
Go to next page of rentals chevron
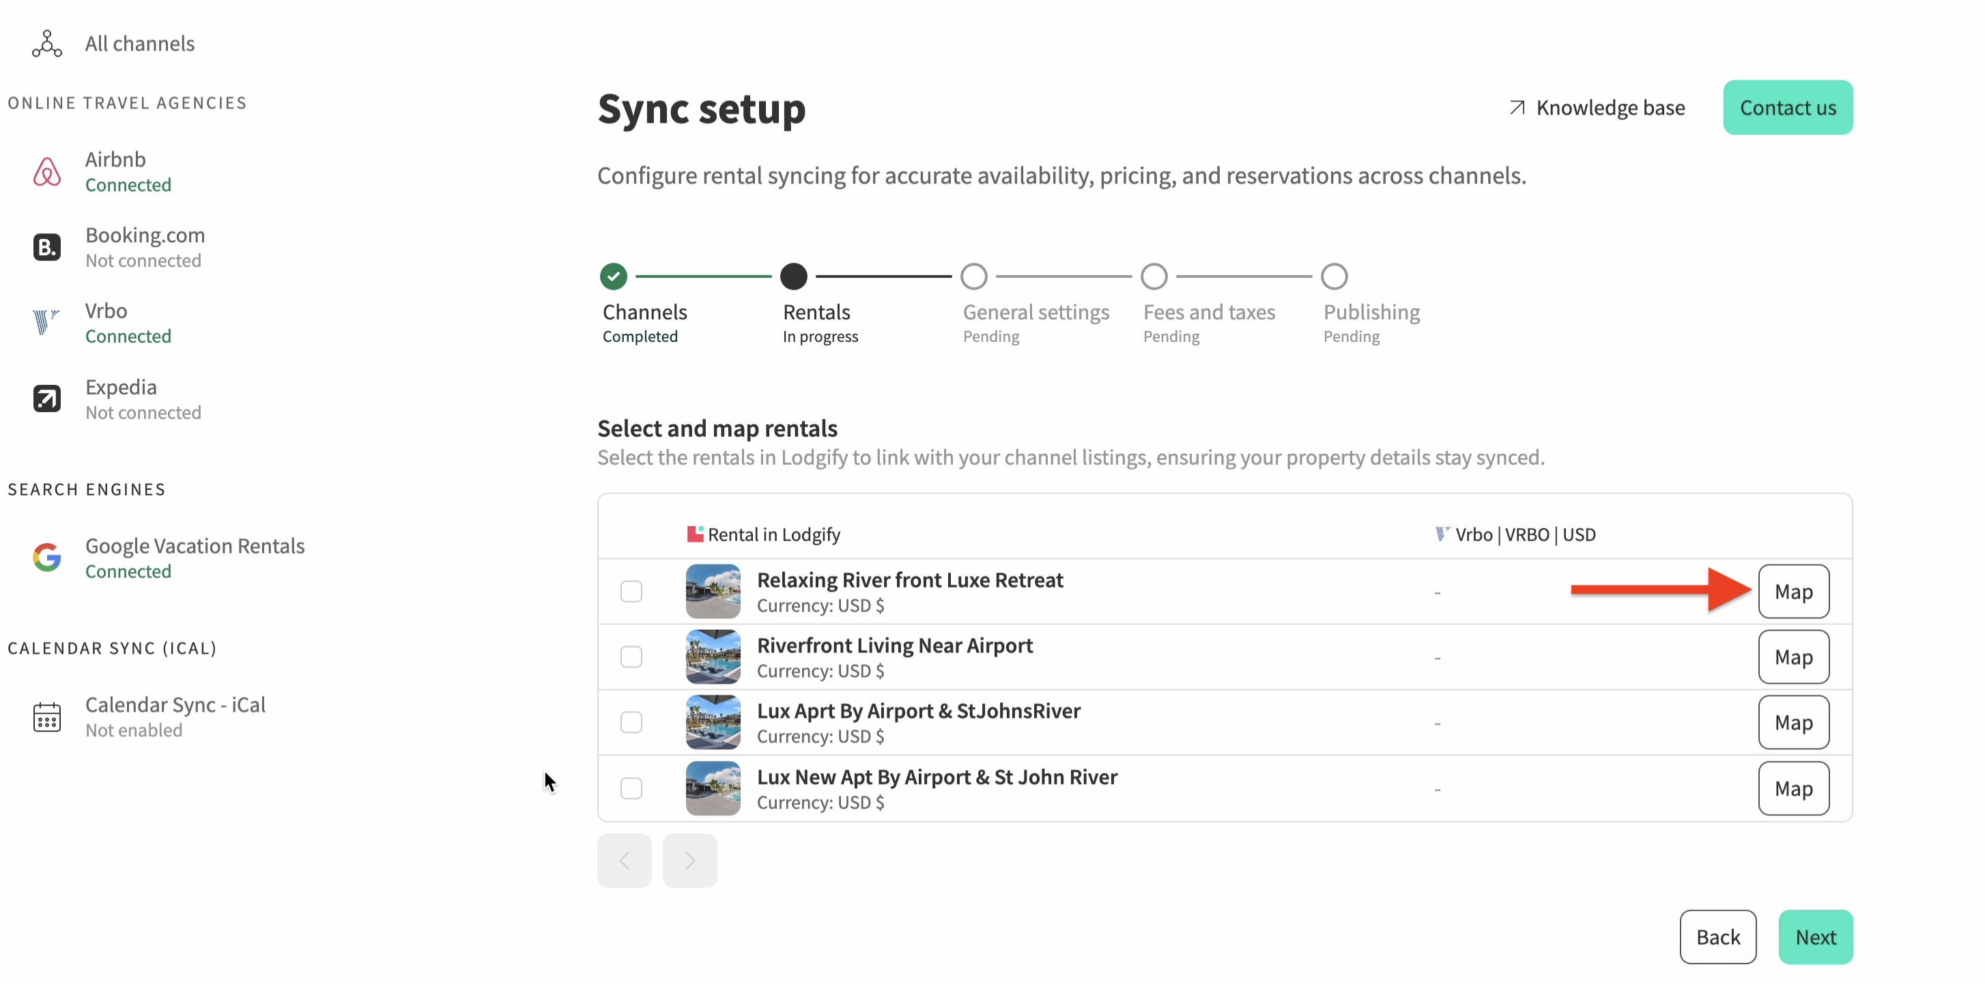point(689,860)
